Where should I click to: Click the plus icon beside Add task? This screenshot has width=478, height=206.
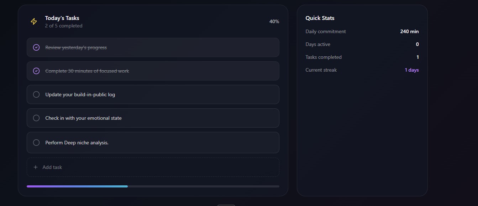click(x=35, y=167)
